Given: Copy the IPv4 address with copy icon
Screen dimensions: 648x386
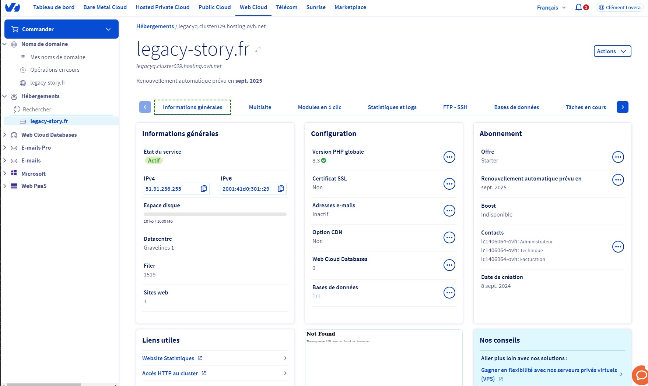Looking at the screenshot, I should 204,189.
